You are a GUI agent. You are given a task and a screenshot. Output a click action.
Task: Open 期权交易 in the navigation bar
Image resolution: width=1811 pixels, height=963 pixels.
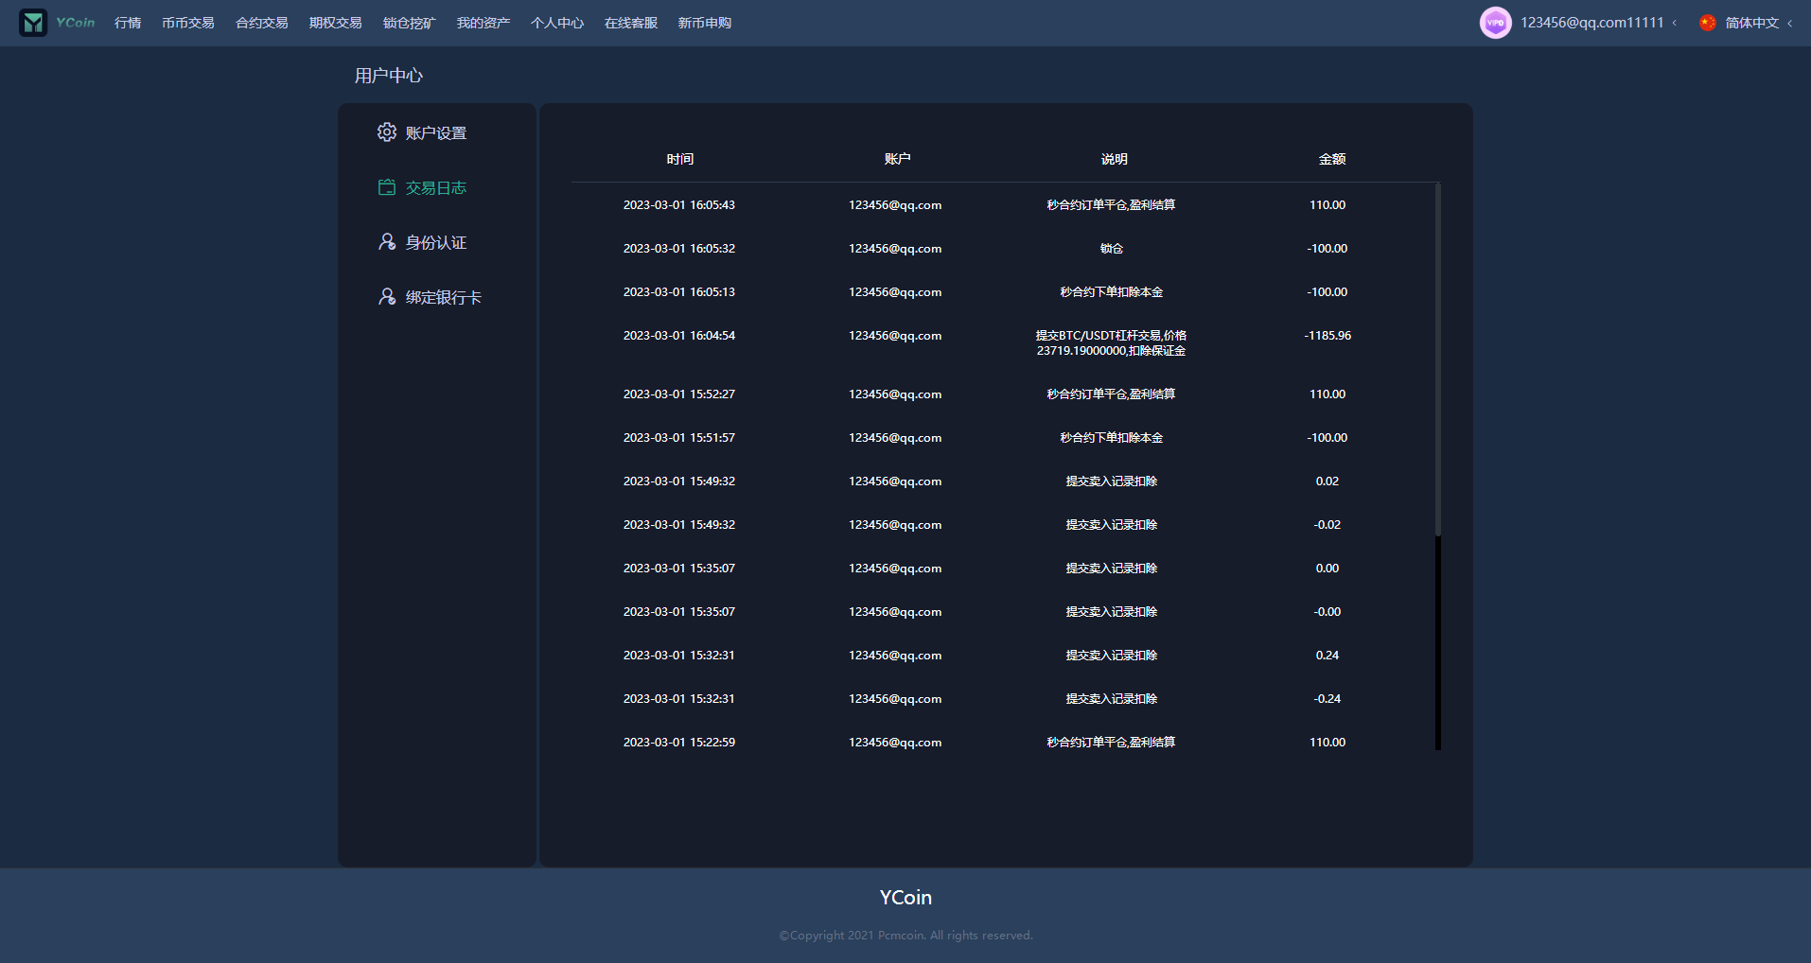click(x=335, y=23)
